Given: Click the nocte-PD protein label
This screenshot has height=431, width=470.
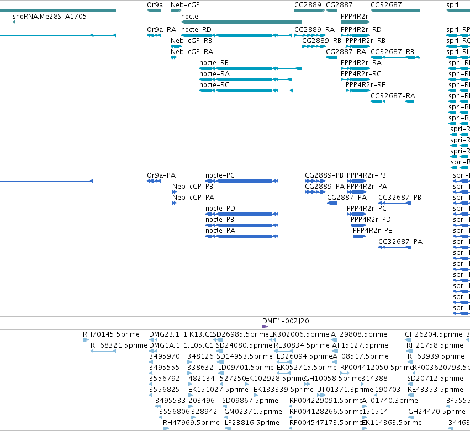Looking at the screenshot, I should coord(220,209).
